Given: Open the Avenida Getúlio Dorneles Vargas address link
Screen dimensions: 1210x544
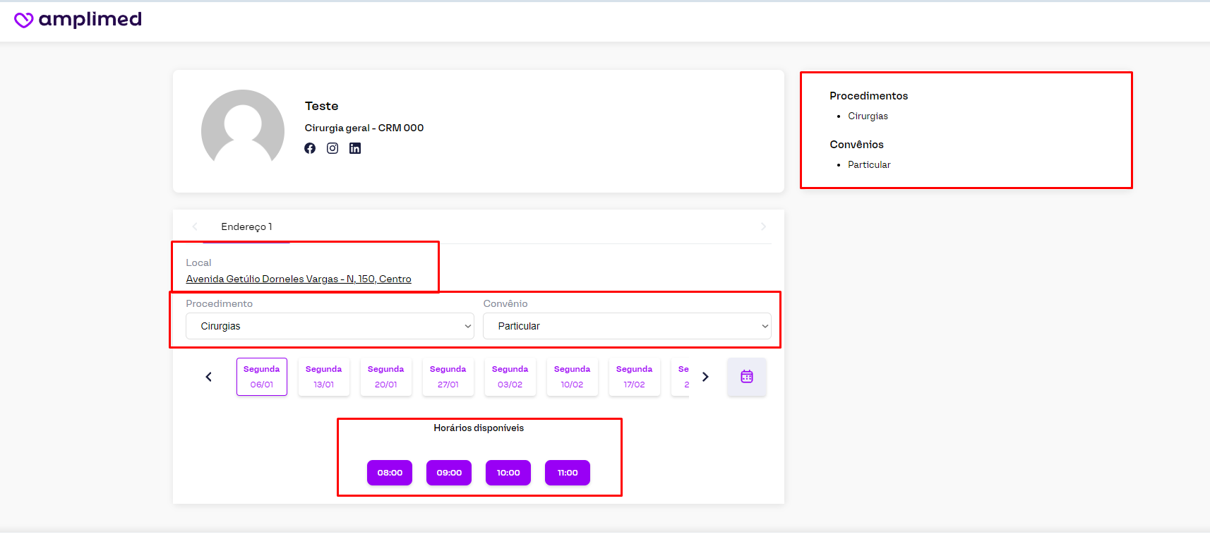Looking at the screenshot, I should coord(299,279).
